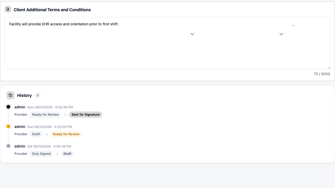Click the "Duly Signed" status badge

point(41,154)
